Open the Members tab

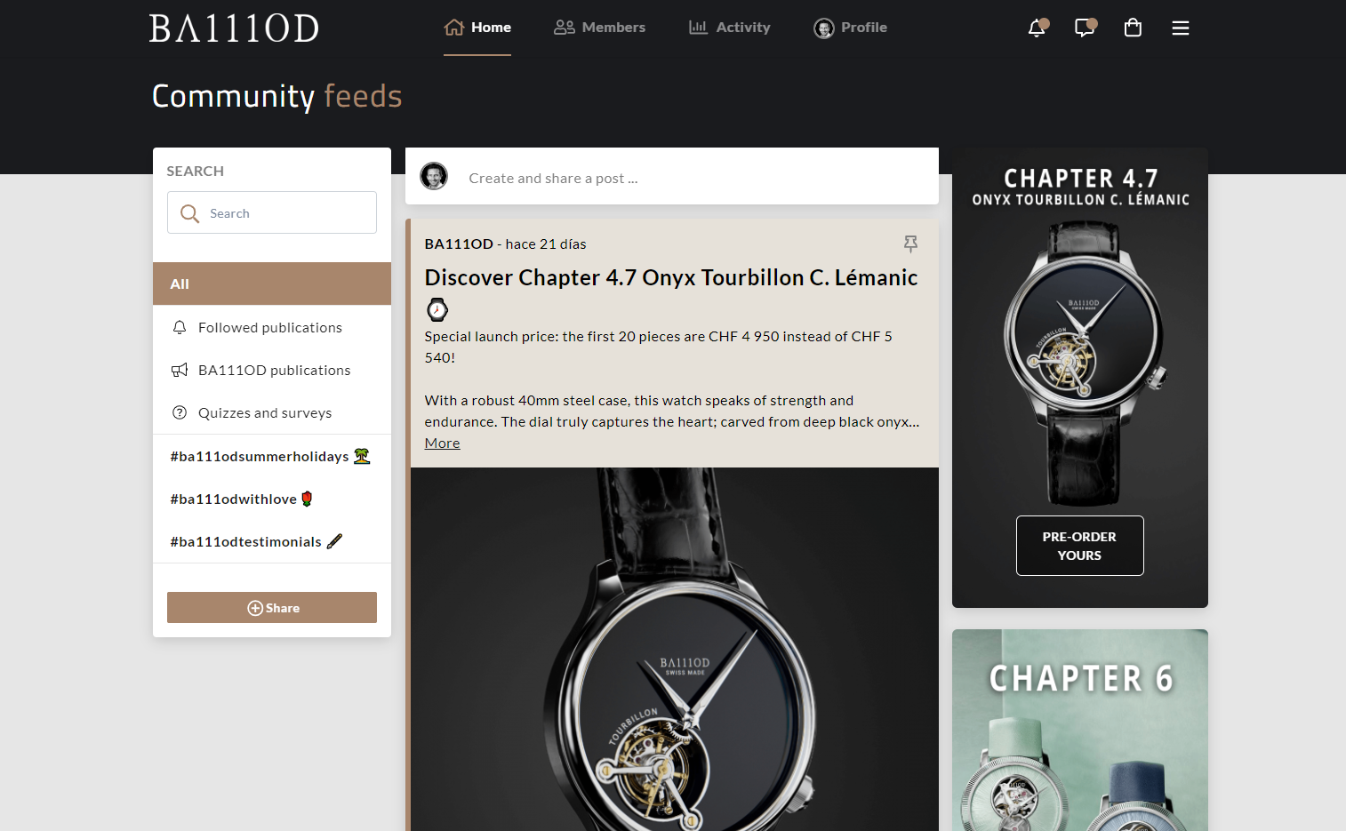tap(600, 28)
